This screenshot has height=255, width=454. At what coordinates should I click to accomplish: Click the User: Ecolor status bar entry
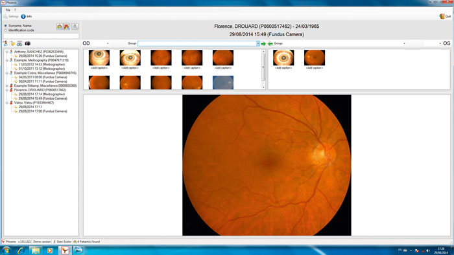62,241
